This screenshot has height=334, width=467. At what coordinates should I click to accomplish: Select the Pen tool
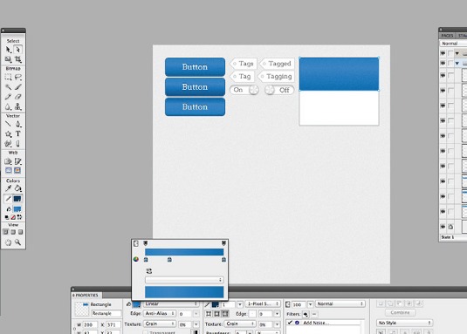coord(18,124)
